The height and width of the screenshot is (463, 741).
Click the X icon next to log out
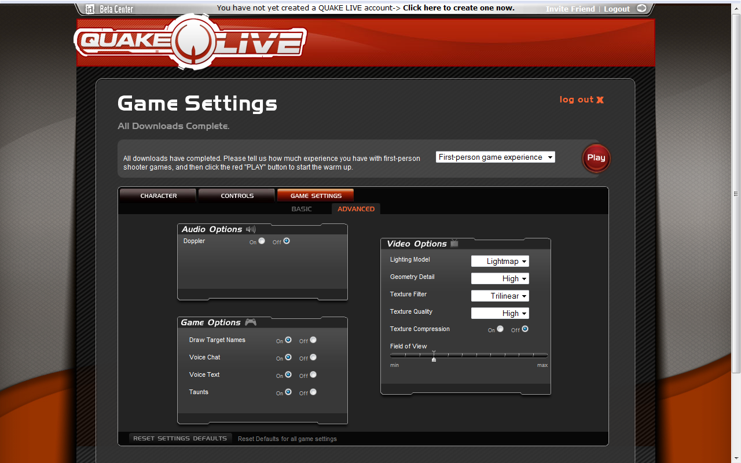point(600,100)
